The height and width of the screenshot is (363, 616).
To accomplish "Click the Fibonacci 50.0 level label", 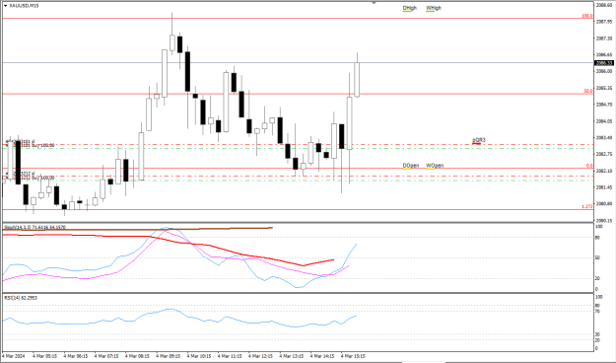I will [588, 91].
